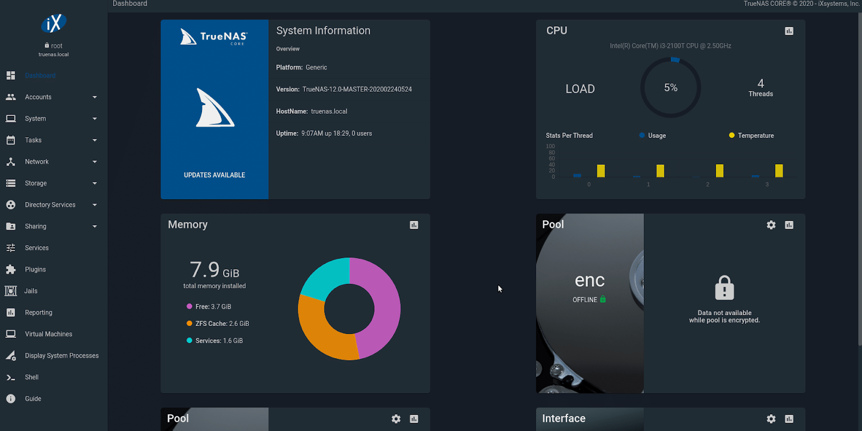The width and height of the screenshot is (862, 431).
Task: Expand the Sharing menu arrow
Action: pos(95,226)
